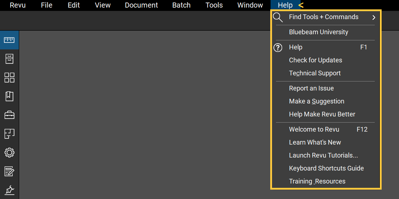The width and height of the screenshot is (399, 199).
Task: Open the Spaces panel icon
Action: (9, 134)
